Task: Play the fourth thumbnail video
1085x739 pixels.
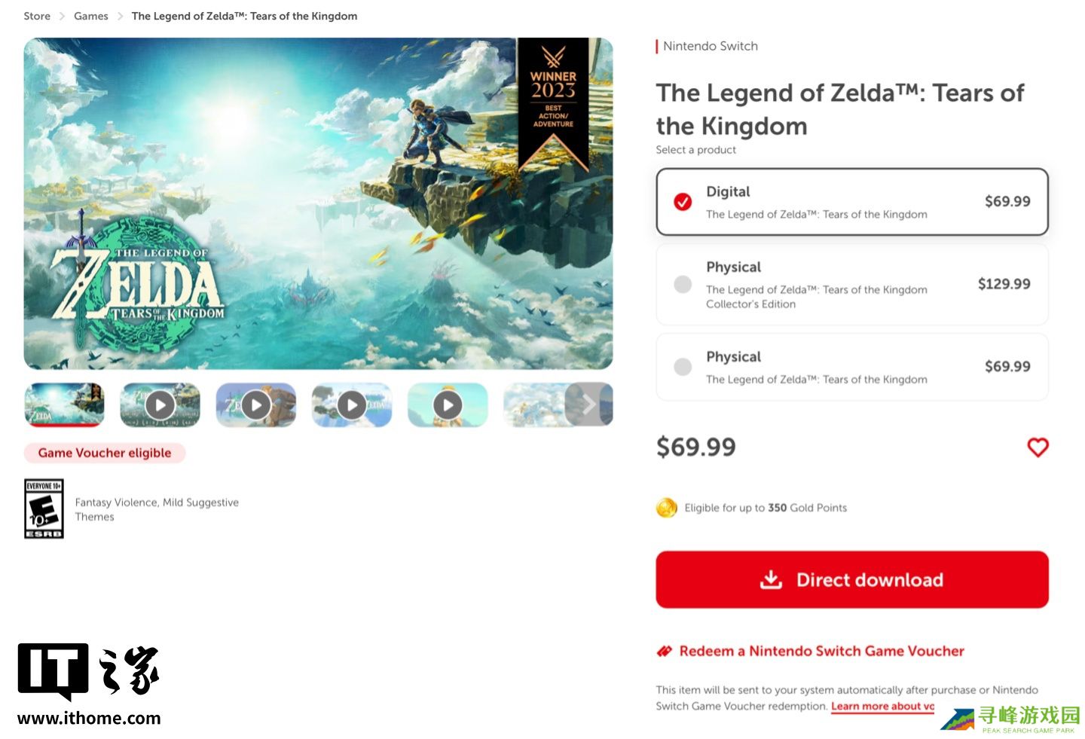Action: (352, 405)
